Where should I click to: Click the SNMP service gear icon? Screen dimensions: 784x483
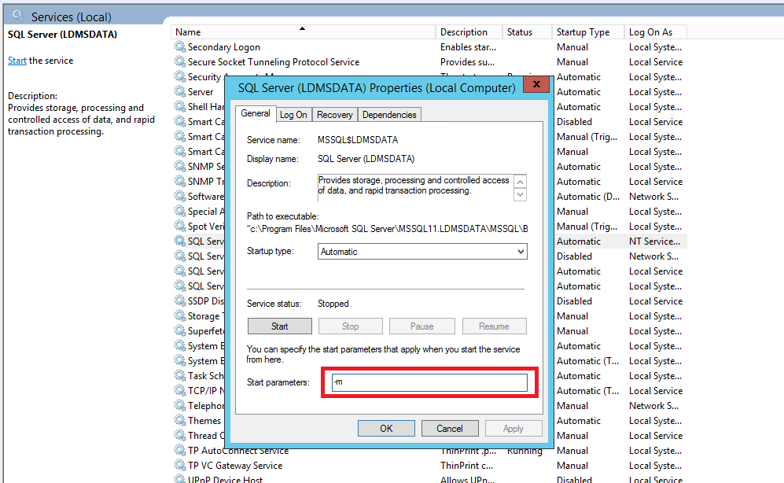[180, 167]
